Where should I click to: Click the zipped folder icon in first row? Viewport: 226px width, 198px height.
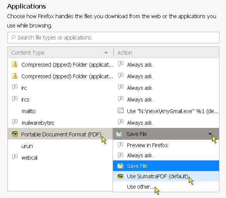[x=15, y=64]
